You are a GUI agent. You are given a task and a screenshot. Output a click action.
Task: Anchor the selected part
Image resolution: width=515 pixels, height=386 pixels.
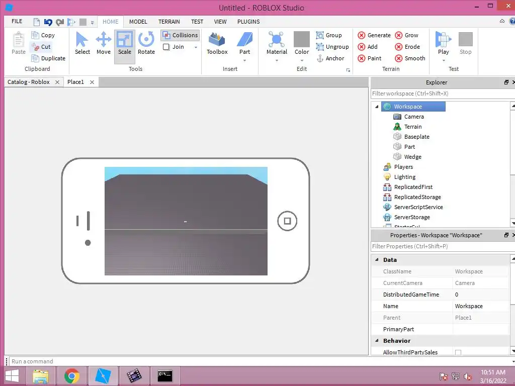click(330, 58)
